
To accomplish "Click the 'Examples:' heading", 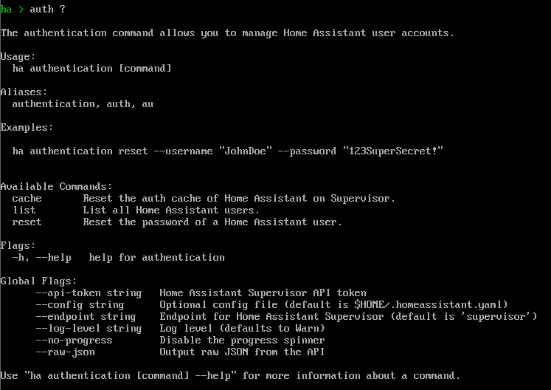I will [x=27, y=128].
